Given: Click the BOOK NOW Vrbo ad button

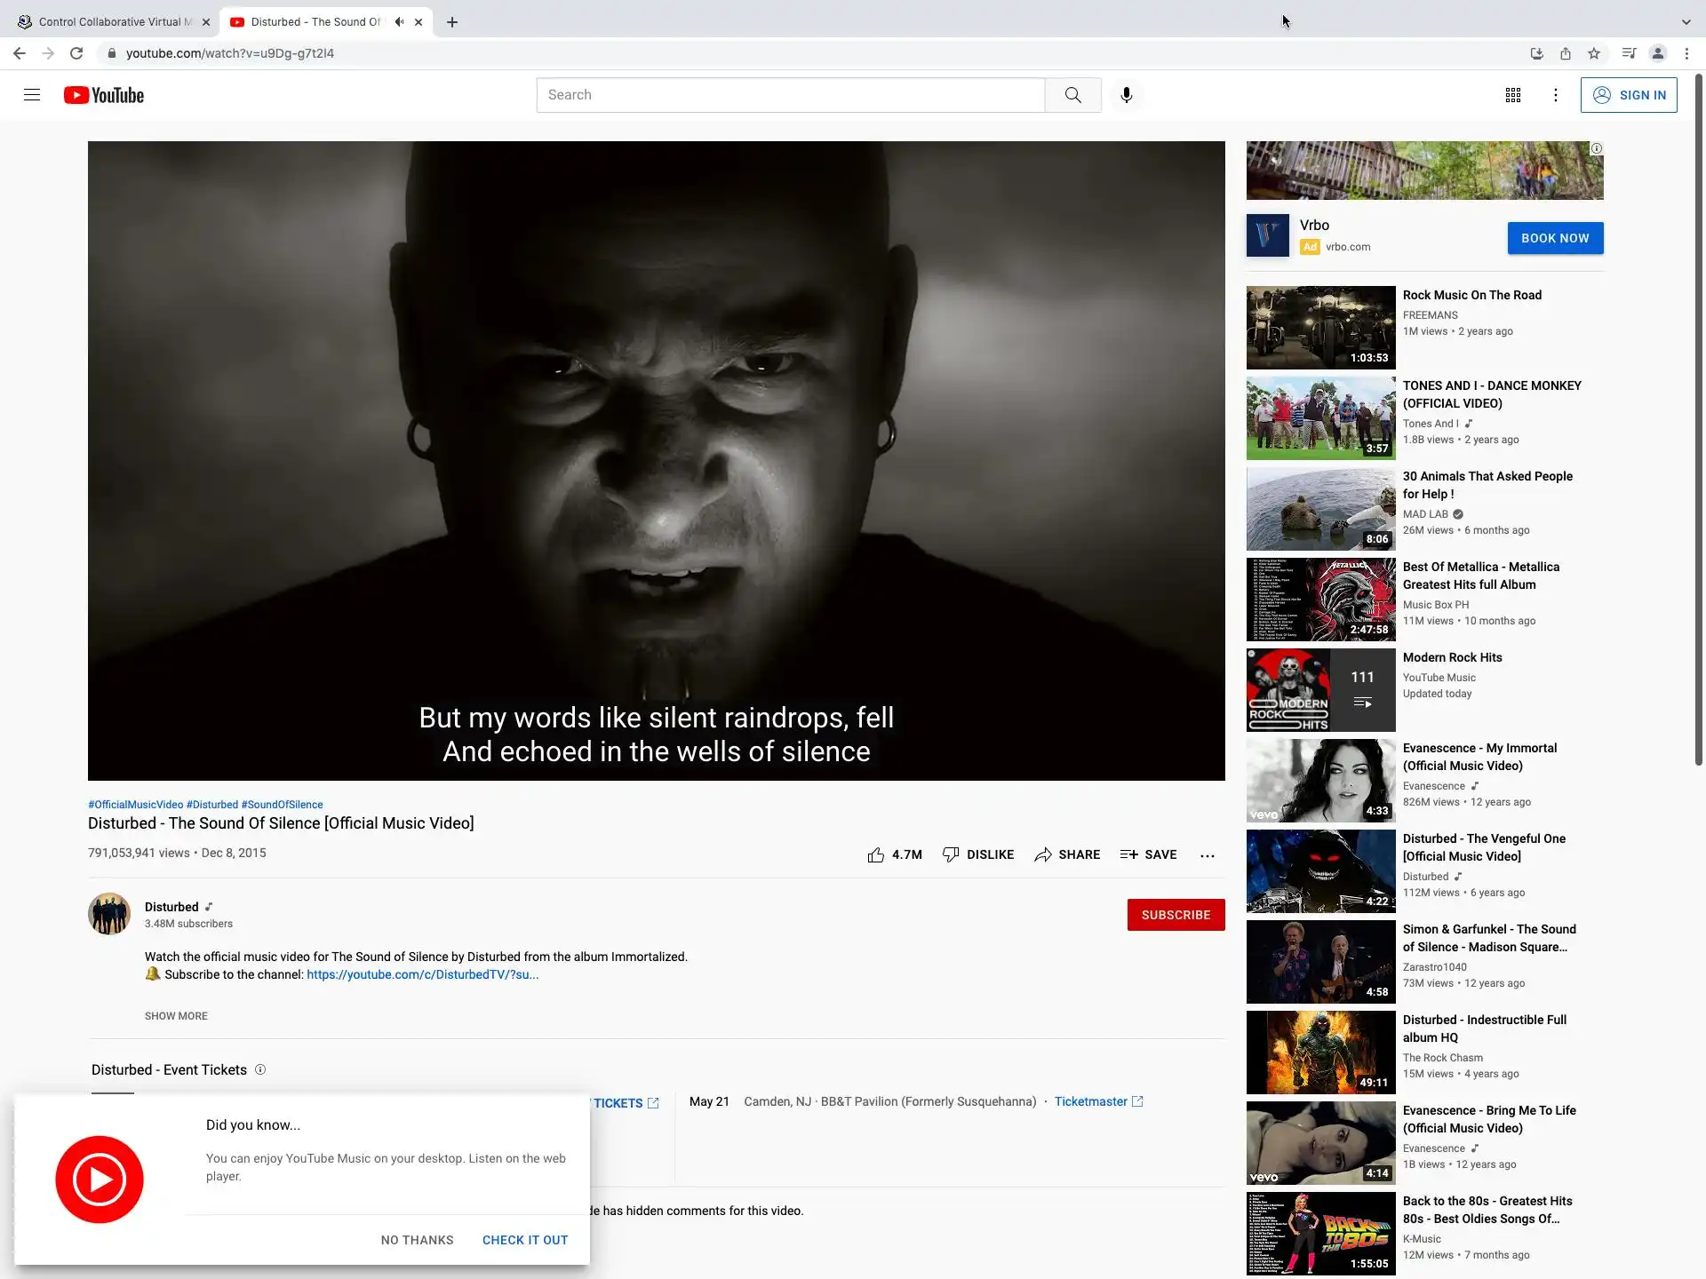Looking at the screenshot, I should coord(1554,238).
